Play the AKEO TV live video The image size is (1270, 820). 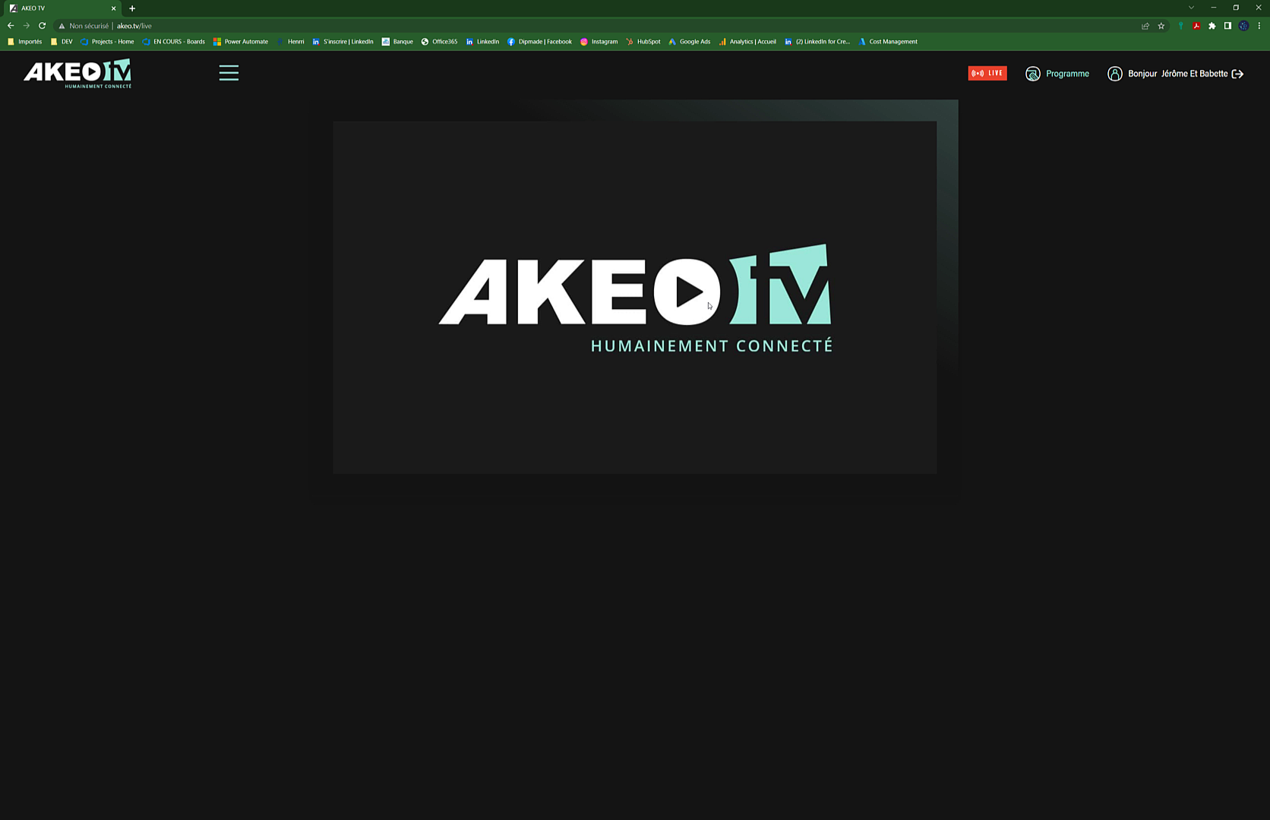tap(687, 292)
